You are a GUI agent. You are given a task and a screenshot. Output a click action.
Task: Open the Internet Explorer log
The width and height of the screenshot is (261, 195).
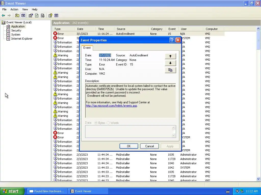(22, 39)
